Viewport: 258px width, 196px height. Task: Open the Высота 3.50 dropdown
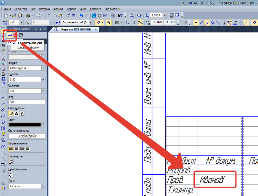(43, 80)
